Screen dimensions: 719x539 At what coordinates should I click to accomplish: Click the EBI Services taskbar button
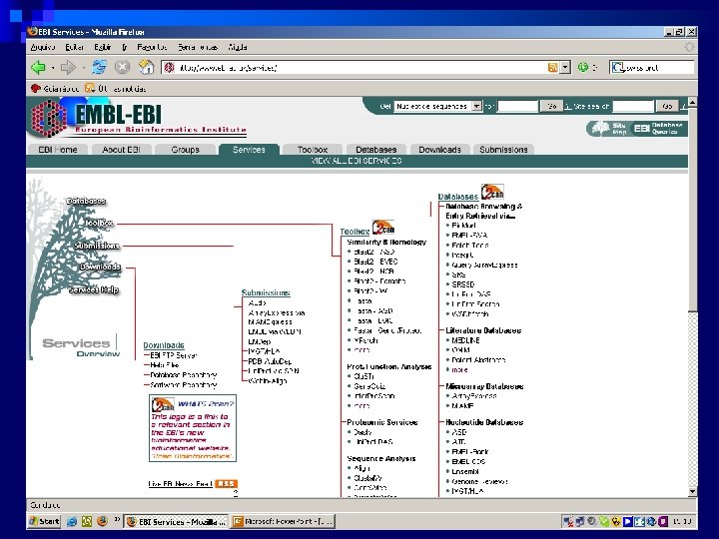point(176,521)
